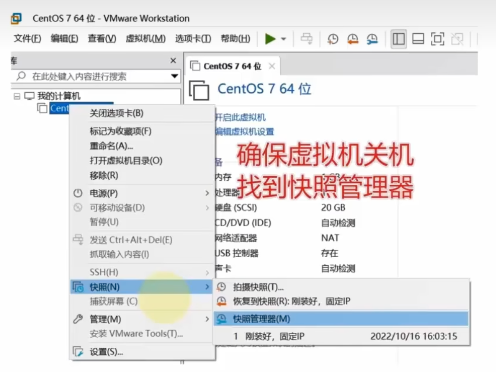496x372 pixels.
Task: Click the revert icon beside 恢复到快照(R)
Action: [222, 301]
